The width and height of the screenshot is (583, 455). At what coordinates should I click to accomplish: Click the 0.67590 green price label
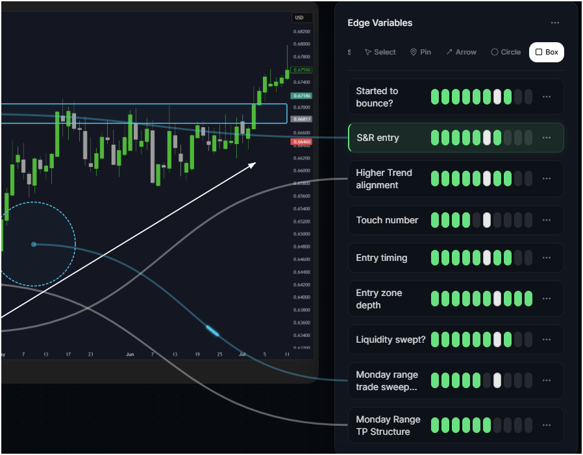tap(301, 70)
